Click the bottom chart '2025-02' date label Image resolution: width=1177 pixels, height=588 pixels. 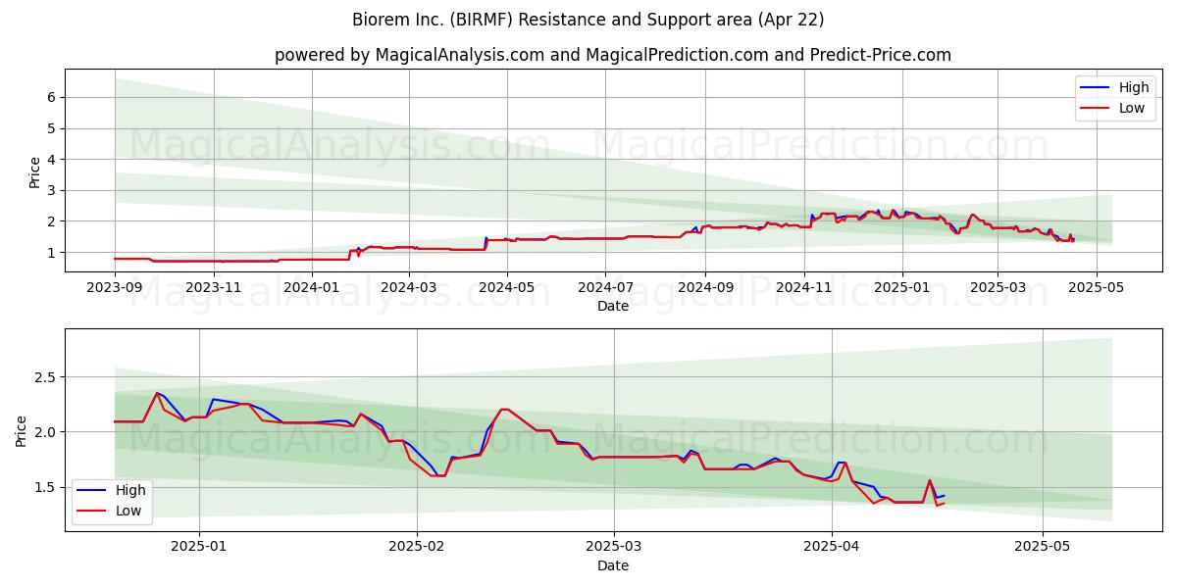[x=417, y=548]
